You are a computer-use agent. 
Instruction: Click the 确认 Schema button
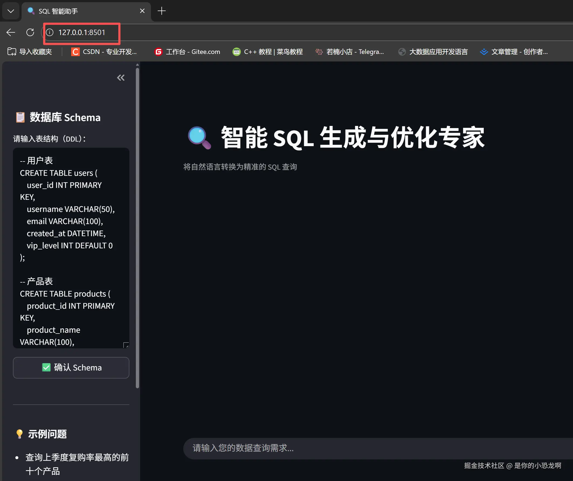click(x=71, y=367)
